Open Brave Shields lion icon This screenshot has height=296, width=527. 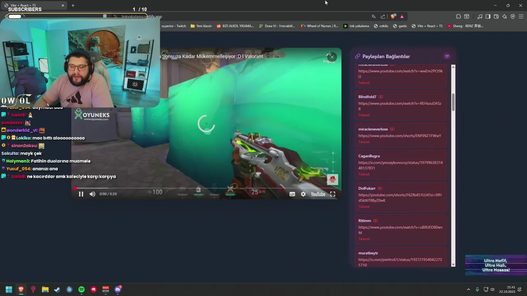click(393, 16)
